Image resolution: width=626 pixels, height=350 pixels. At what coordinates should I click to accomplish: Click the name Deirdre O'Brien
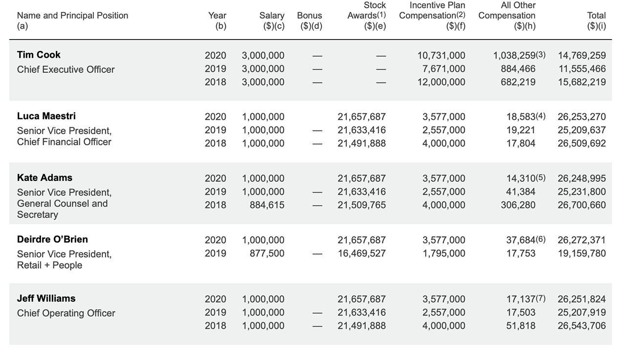pos(52,240)
